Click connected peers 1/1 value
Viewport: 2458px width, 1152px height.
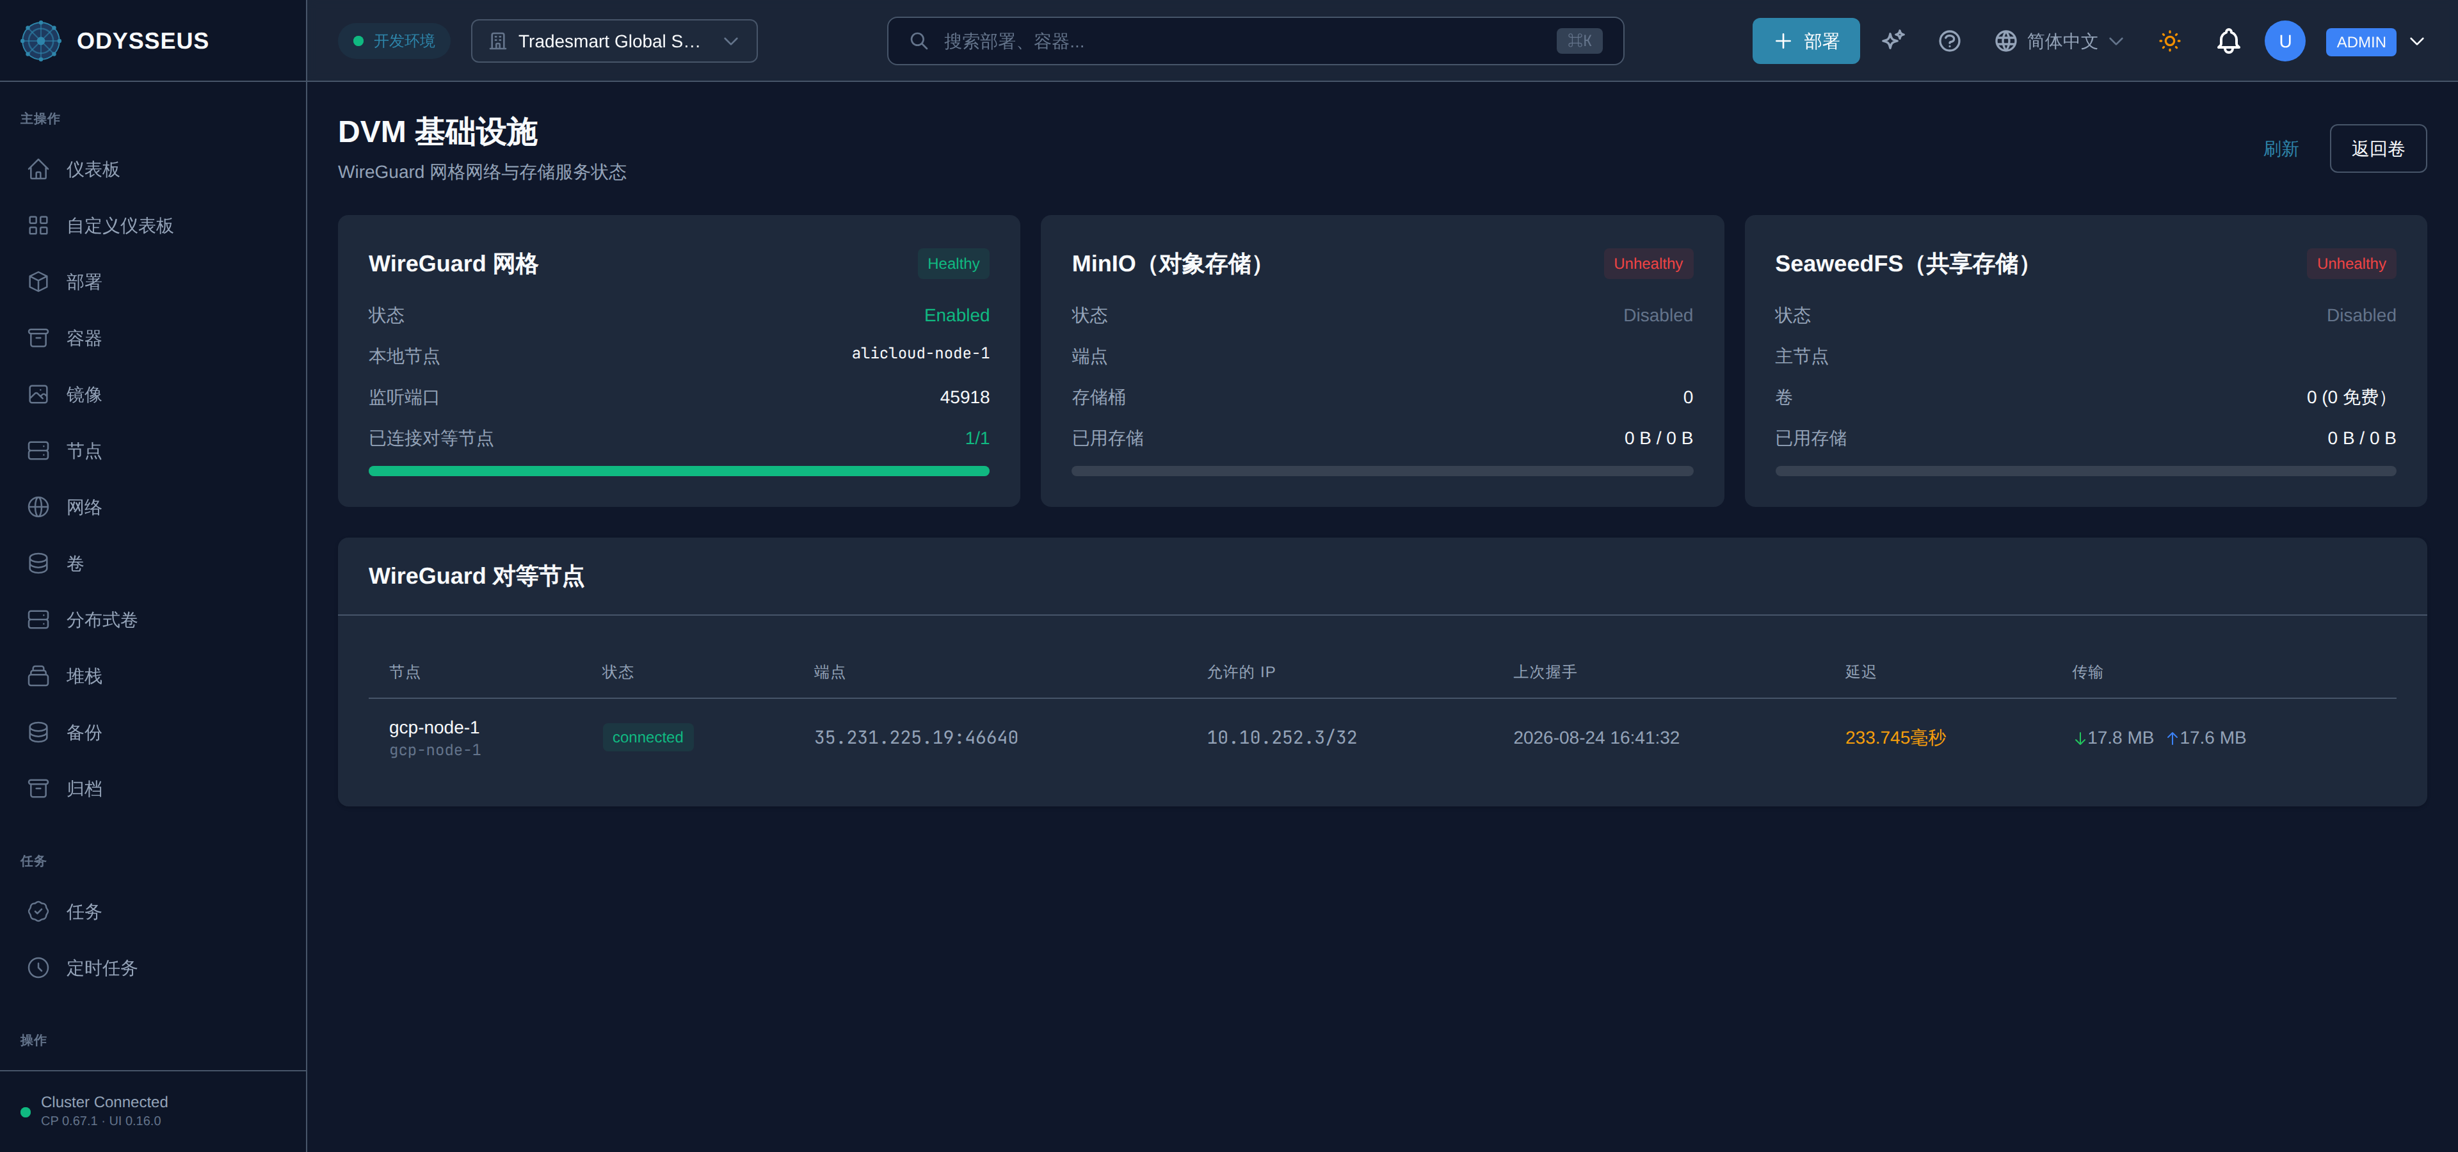tap(976, 438)
